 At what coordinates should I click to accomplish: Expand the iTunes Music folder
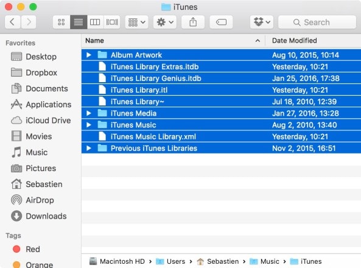[89, 125]
